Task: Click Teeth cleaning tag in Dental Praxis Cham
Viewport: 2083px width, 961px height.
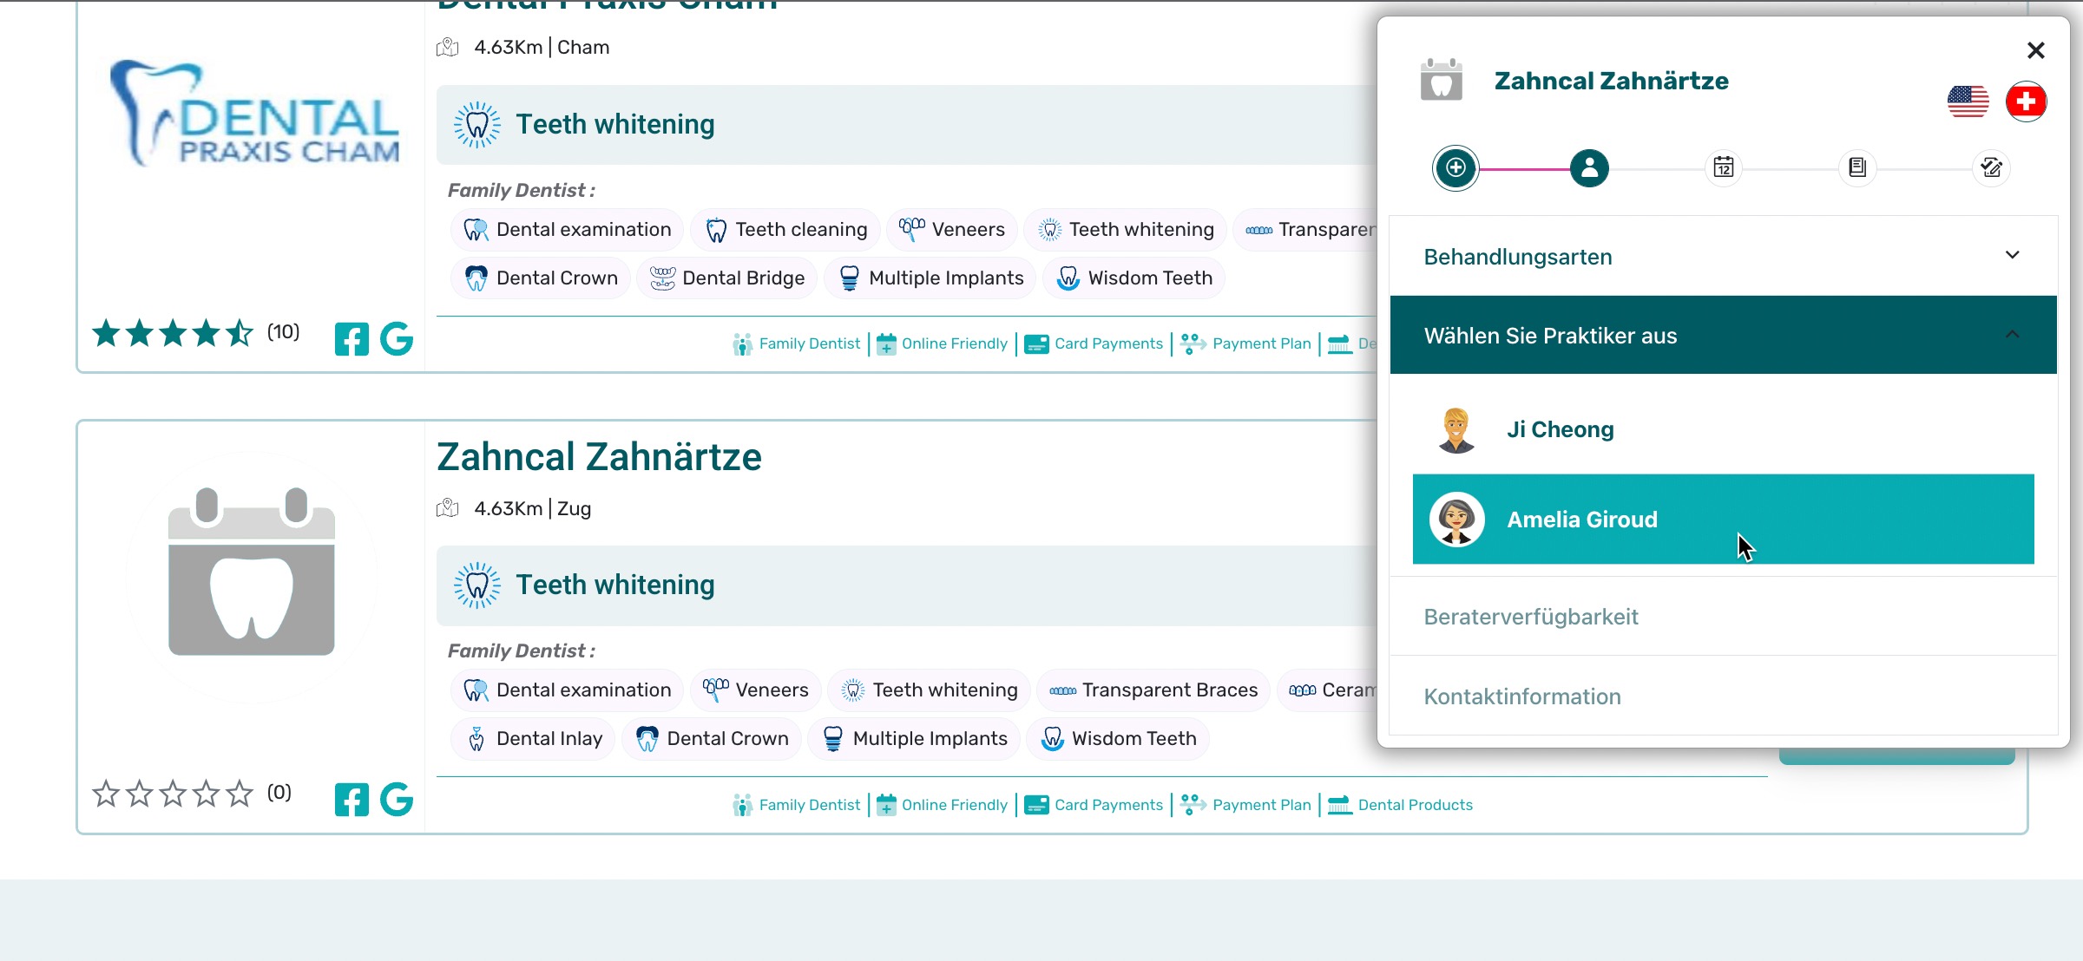Action: tap(785, 229)
